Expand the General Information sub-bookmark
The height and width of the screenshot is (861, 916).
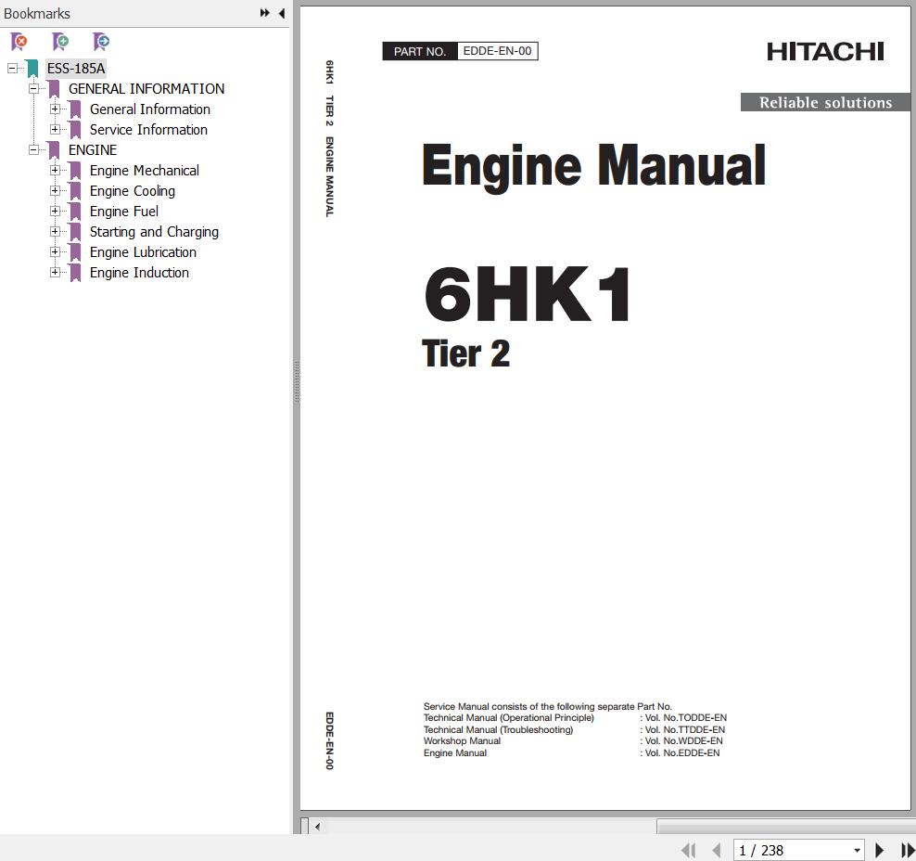[55, 109]
